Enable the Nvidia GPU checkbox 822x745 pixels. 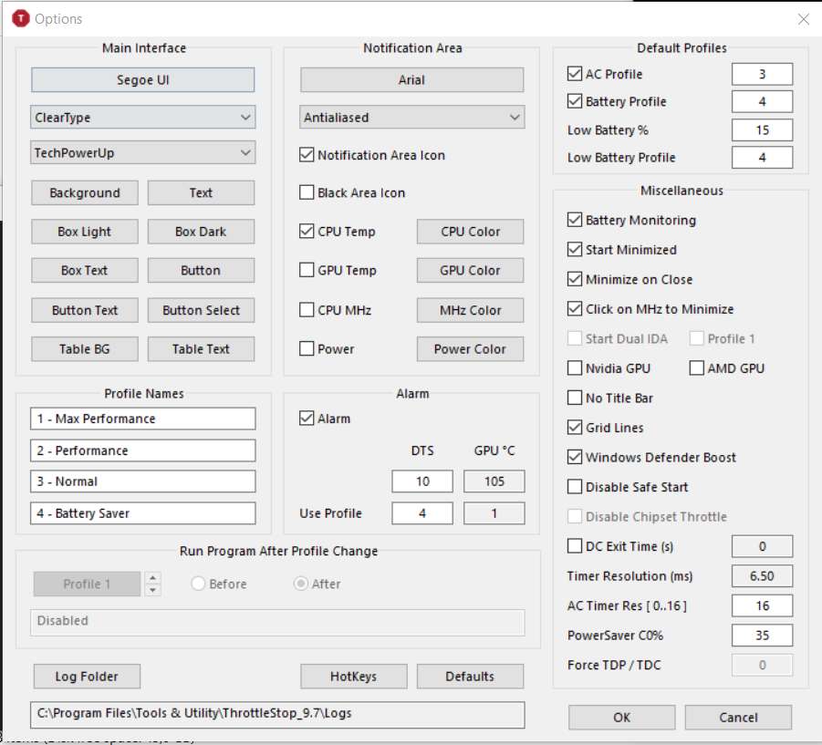pos(575,368)
